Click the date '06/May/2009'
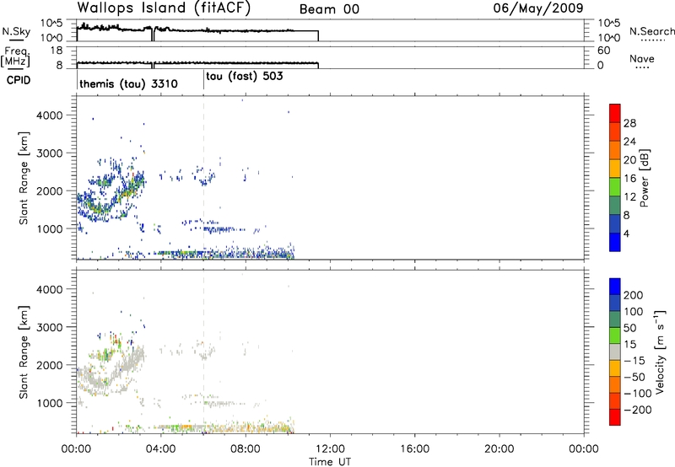The height and width of the screenshot is (467, 675). point(538,8)
